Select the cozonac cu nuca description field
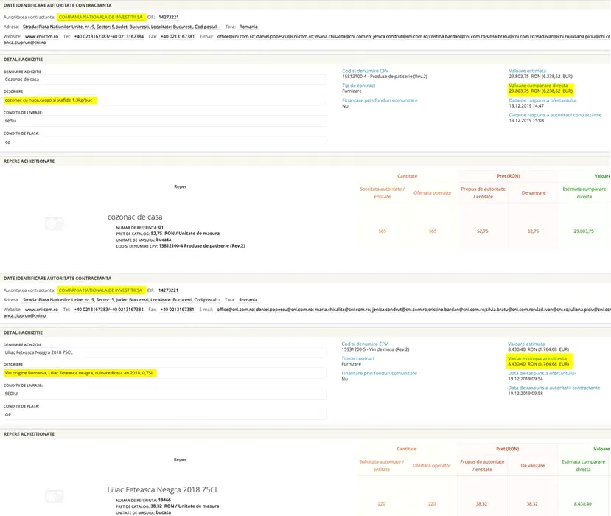This screenshot has width=611, height=516. tap(164, 100)
